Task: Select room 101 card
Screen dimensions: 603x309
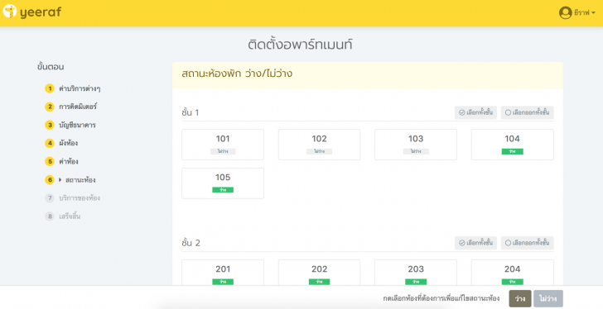Action: click(223, 145)
